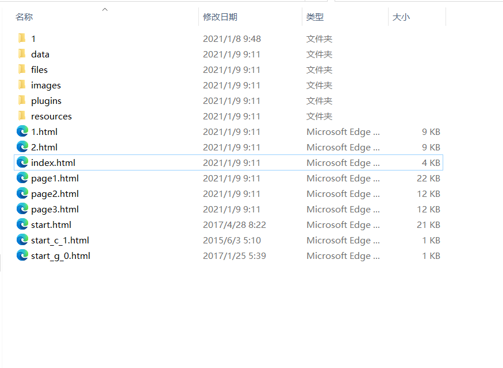
Task: Click the Edge icon next to page1.html
Action: 22,178
